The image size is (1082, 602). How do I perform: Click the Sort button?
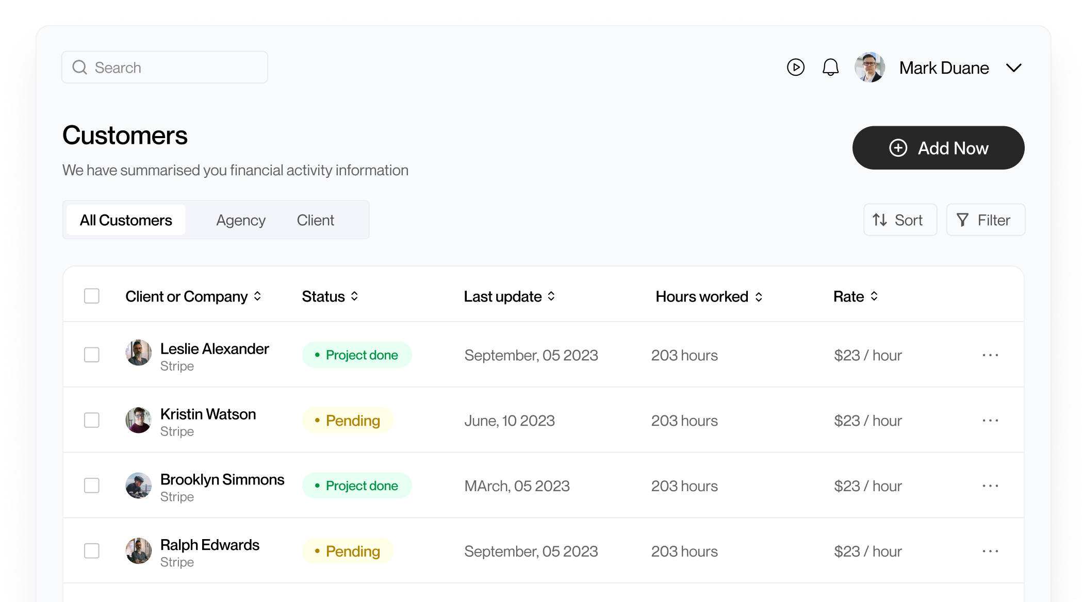pyautogui.click(x=900, y=220)
